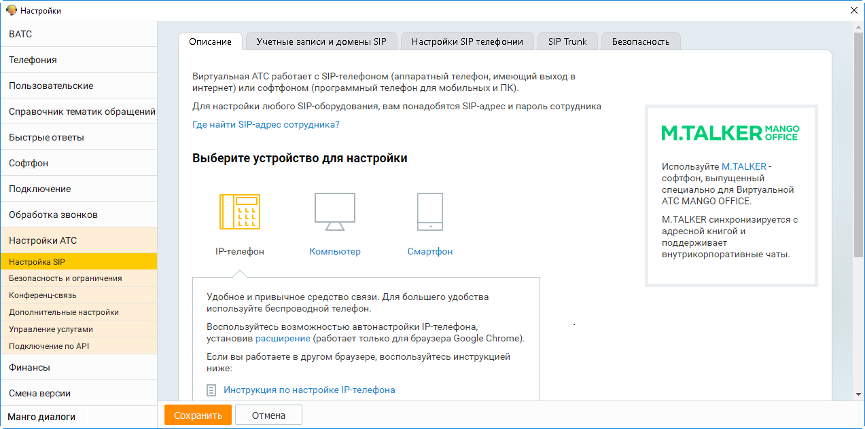This screenshot has height=429, width=865.
Task: Open the Конференц-связь subitem
Action: point(79,295)
